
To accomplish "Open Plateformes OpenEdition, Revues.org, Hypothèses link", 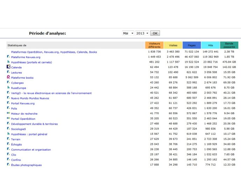I will coord(54,52).
